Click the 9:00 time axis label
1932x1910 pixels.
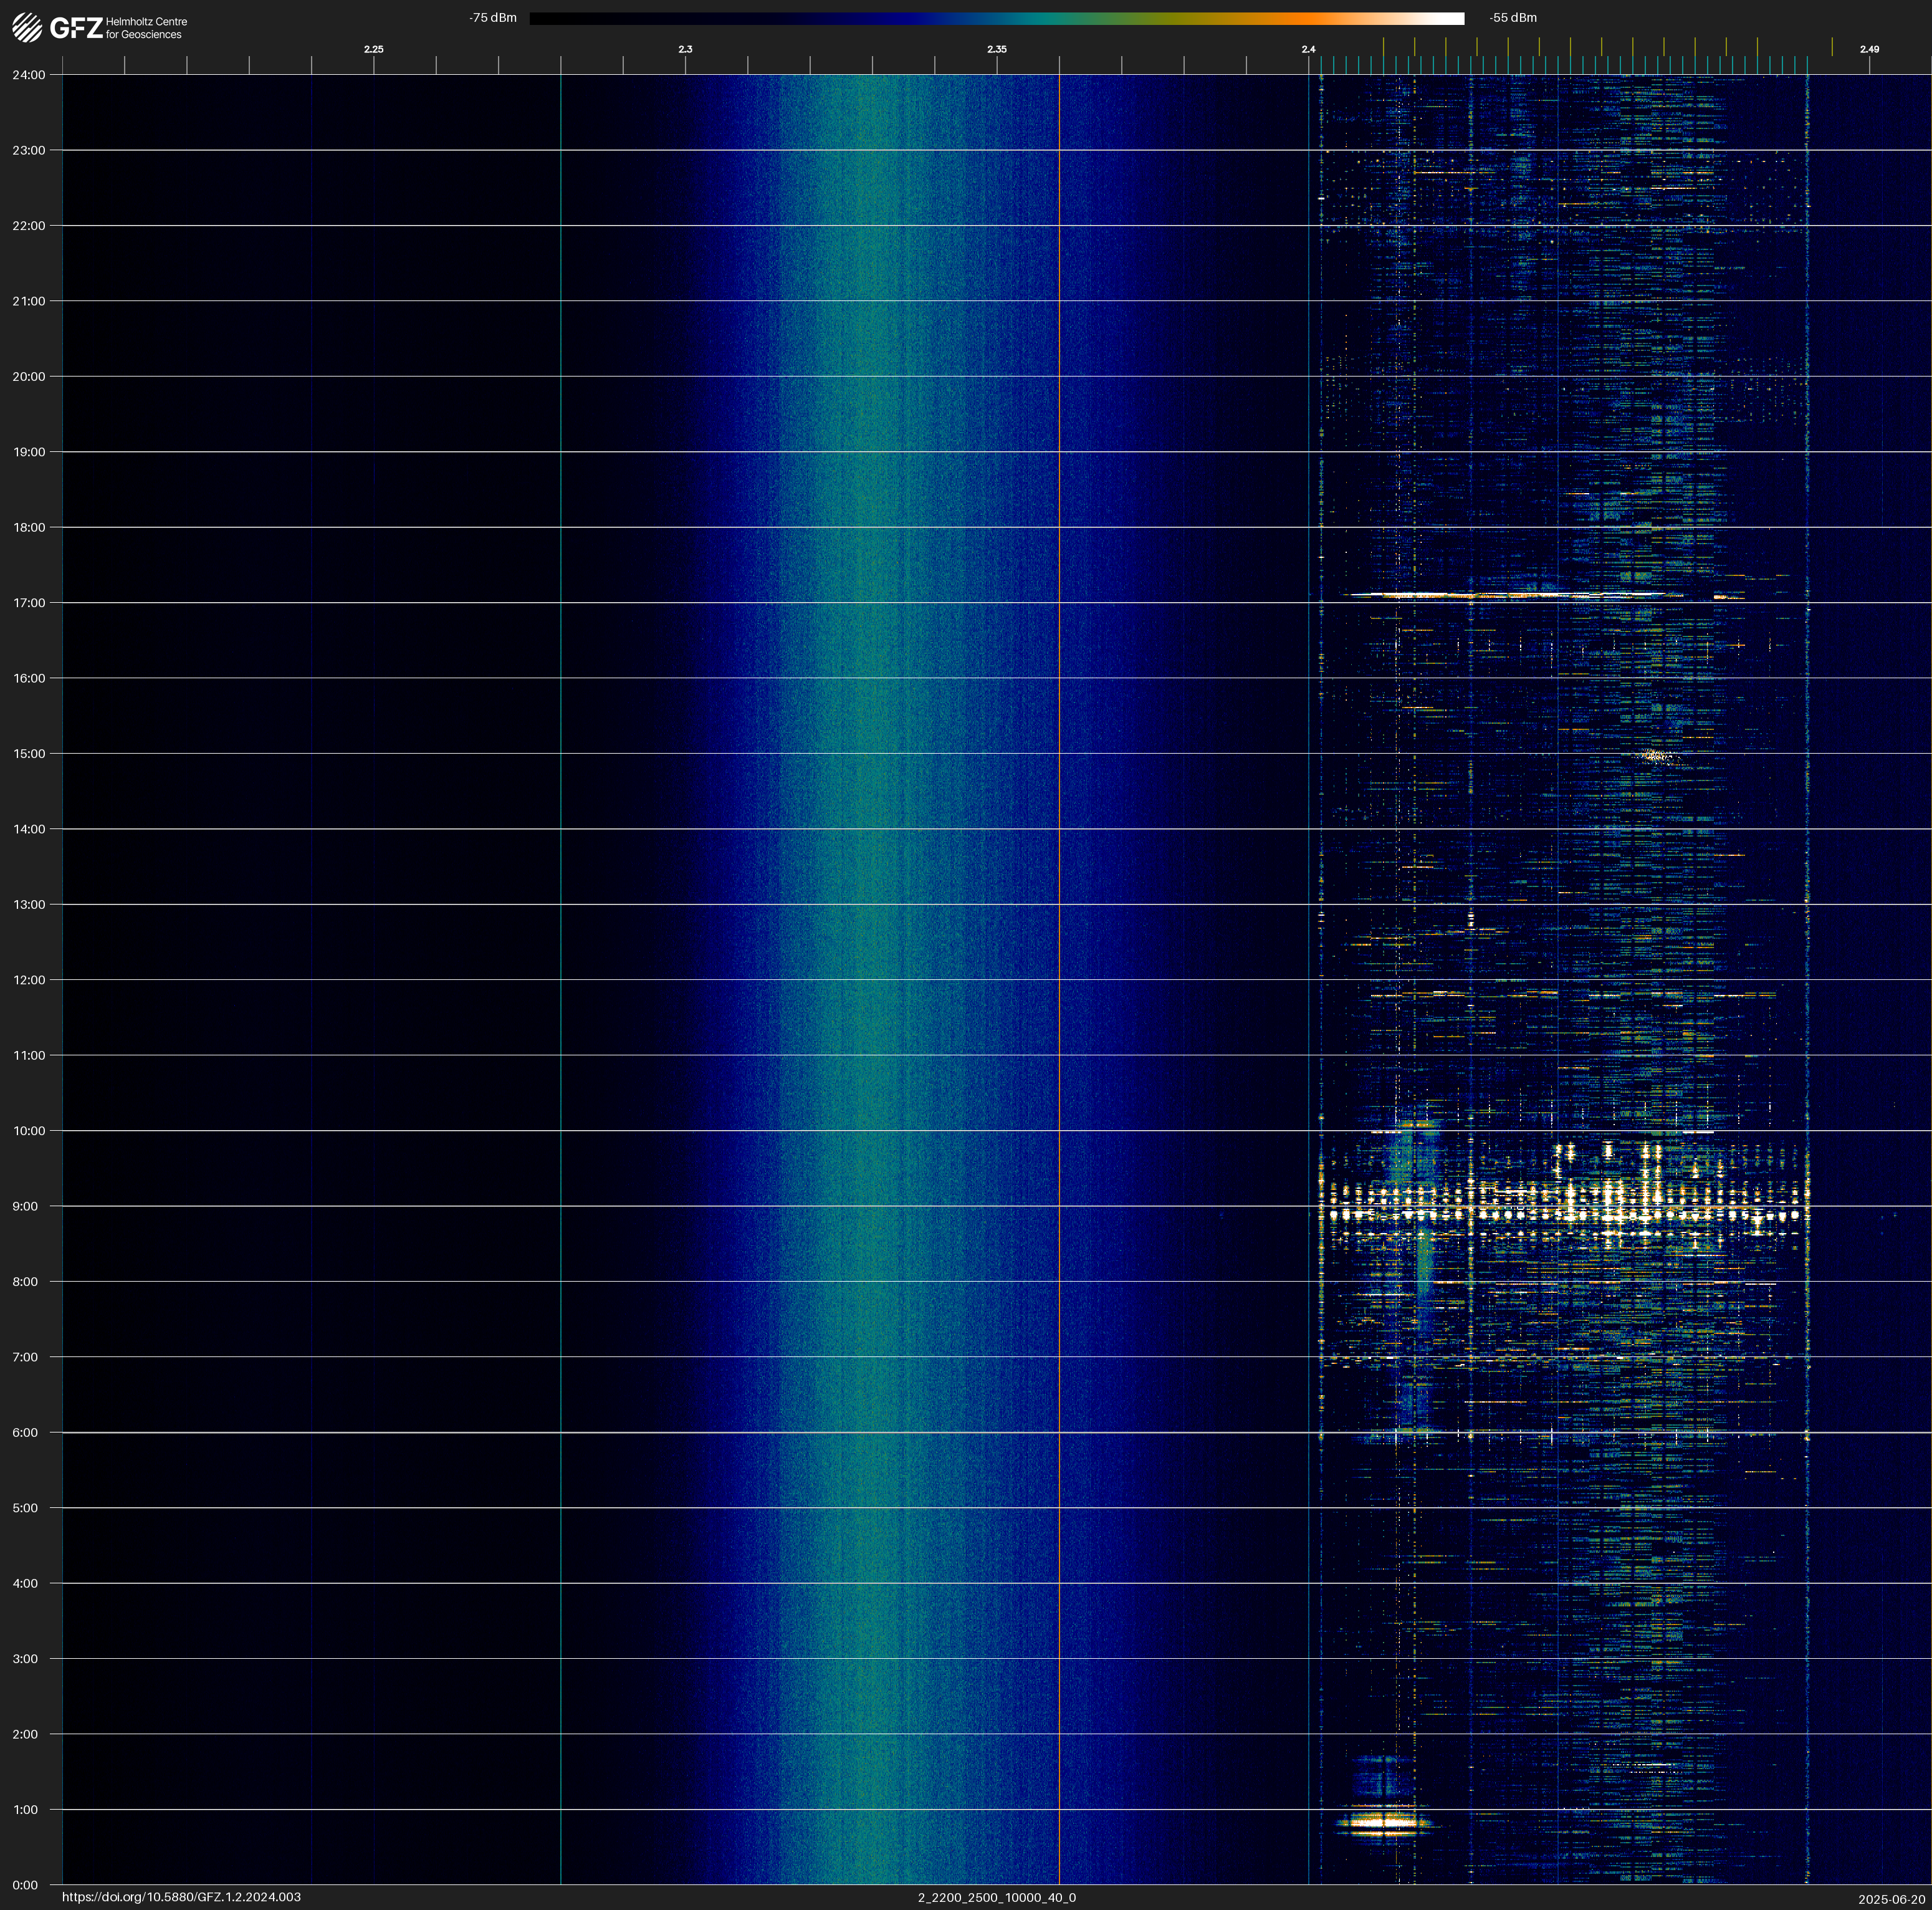pyautogui.click(x=26, y=1206)
